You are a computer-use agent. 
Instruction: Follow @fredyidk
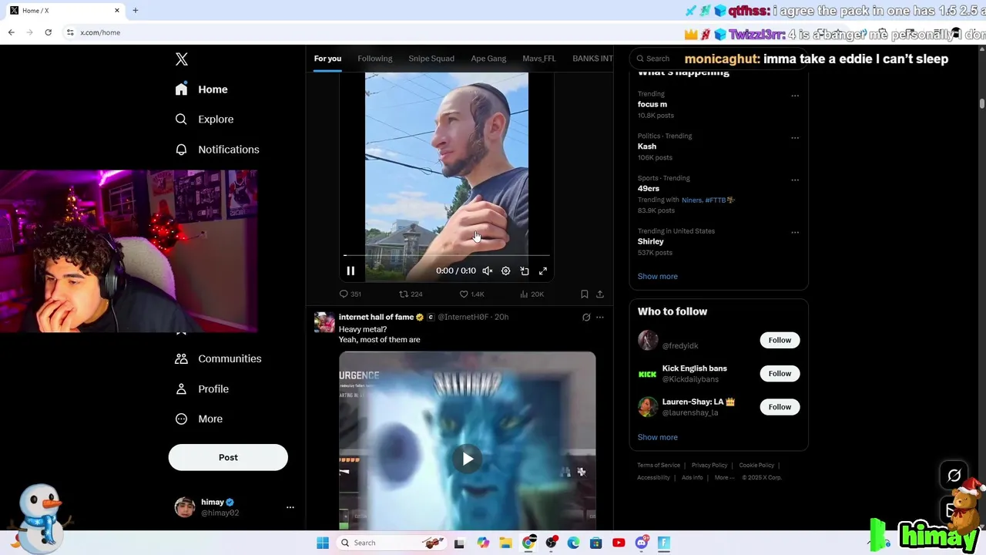[x=780, y=340]
